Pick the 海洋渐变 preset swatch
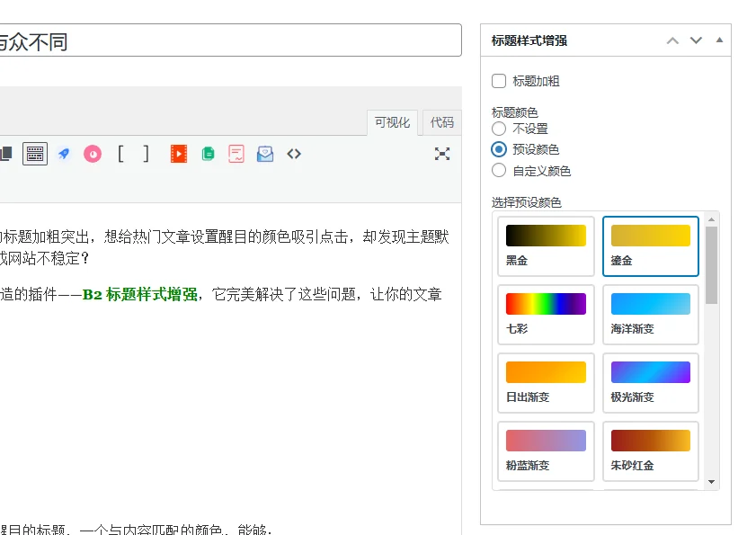747x535 pixels. tap(650, 314)
